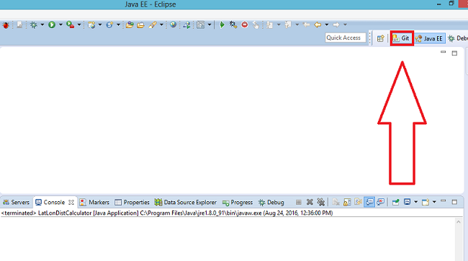468x261 pixels.
Task: Open the External Tools dropdown arrow
Action: [x=79, y=25]
